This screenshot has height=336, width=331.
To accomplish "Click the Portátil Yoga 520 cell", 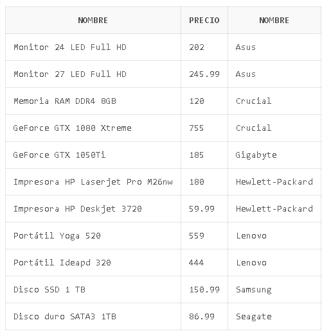I will click(93, 236).
